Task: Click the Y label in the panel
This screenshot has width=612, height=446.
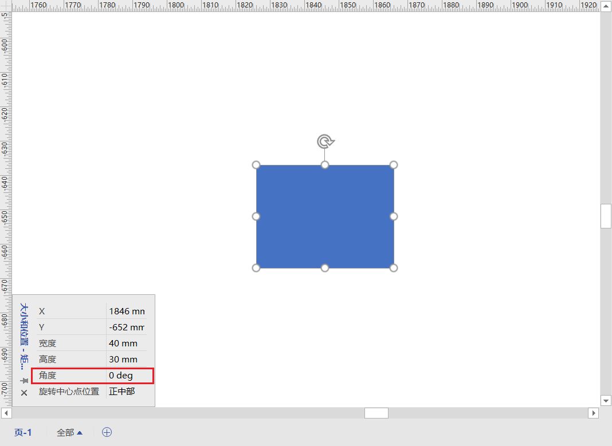Action: pos(42,327)
